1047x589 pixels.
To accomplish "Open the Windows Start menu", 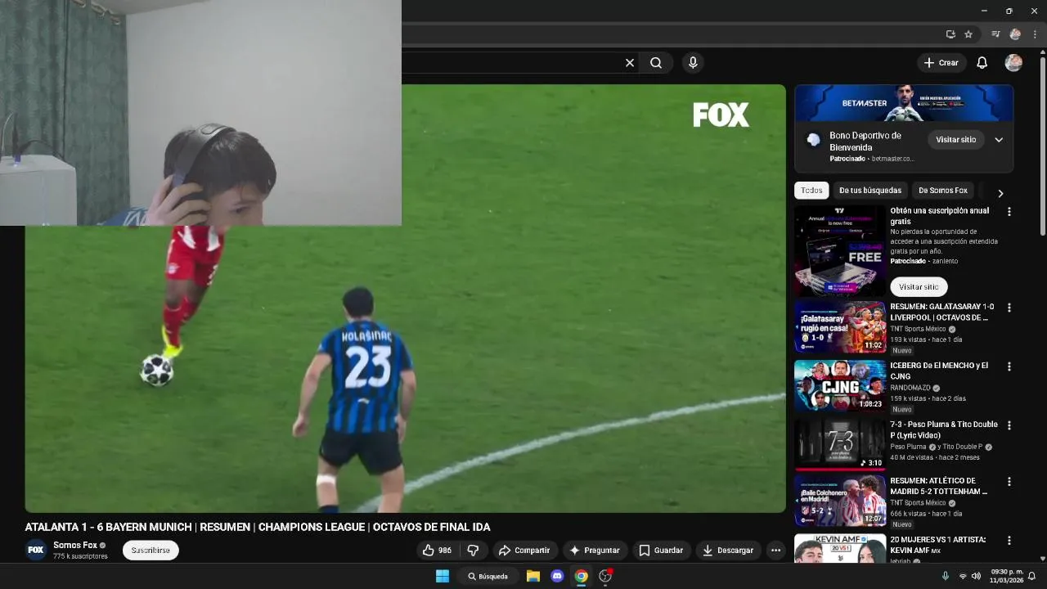I will [x=442, y=576].
